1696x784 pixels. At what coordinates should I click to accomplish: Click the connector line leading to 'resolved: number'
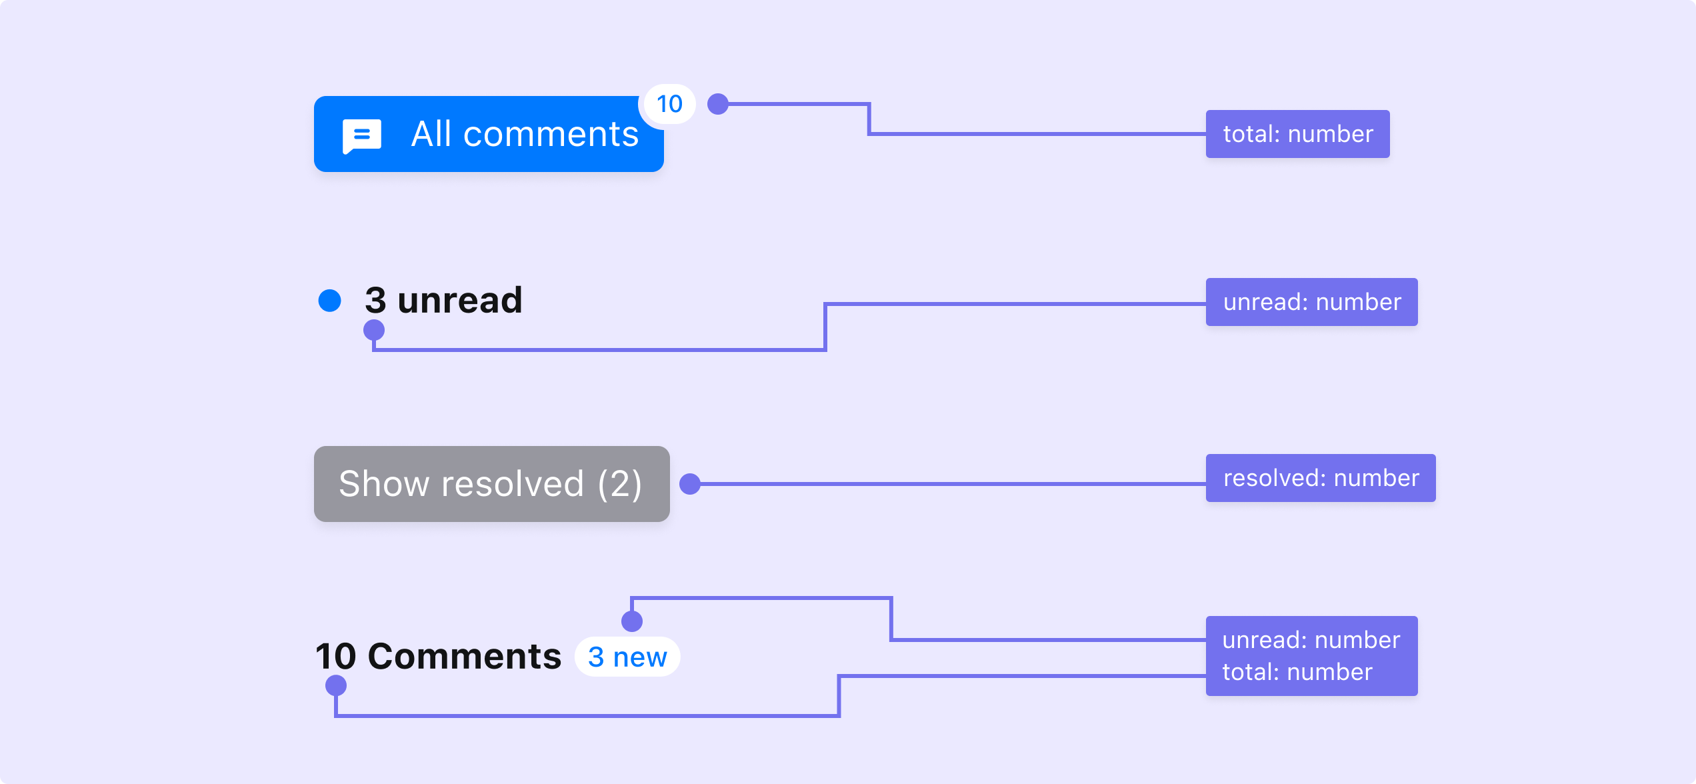[x=947, y=484]
